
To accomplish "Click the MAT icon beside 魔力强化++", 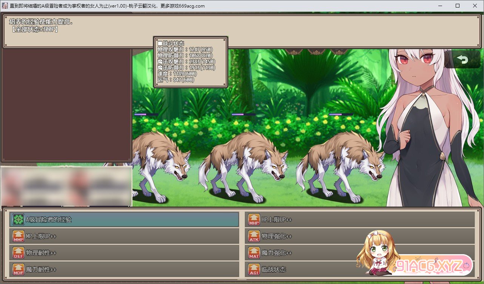I will 254,253.
